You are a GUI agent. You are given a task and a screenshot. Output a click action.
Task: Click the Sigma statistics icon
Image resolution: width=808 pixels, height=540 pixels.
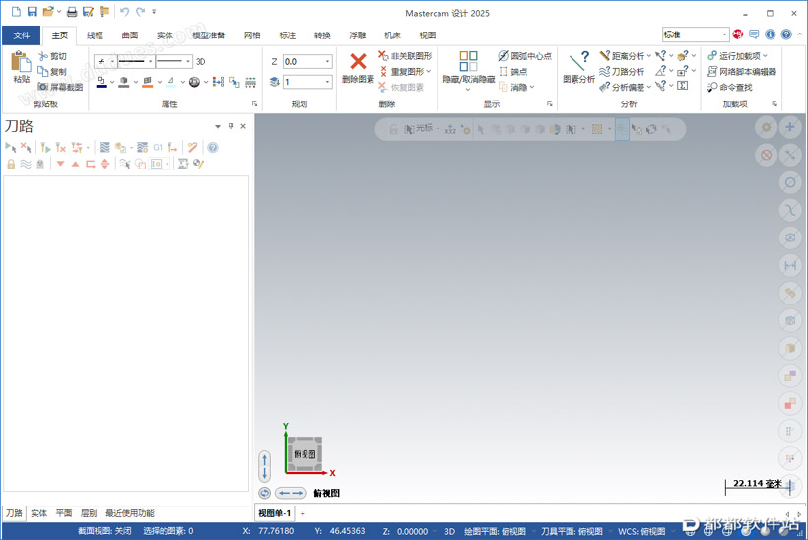click(682, 86)
